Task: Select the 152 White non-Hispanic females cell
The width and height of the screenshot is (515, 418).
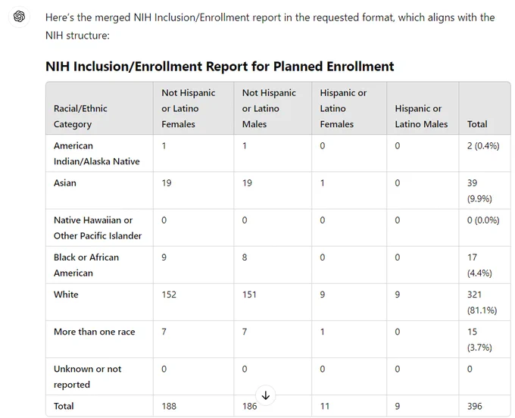Action: click(x=169, y=295)
